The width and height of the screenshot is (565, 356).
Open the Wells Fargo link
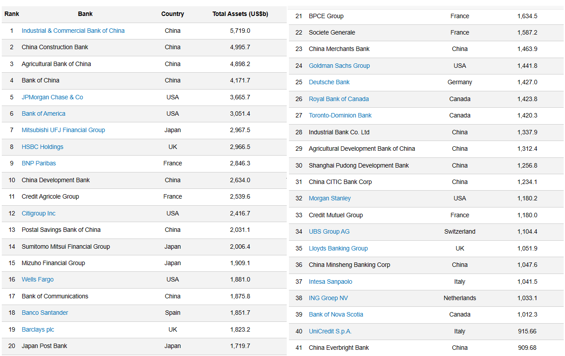(38, 279)
